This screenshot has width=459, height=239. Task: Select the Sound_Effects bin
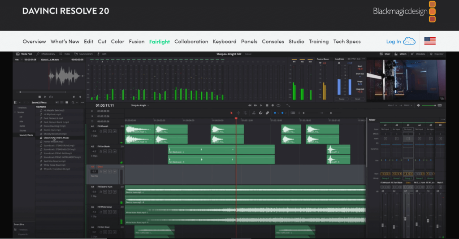26,135
